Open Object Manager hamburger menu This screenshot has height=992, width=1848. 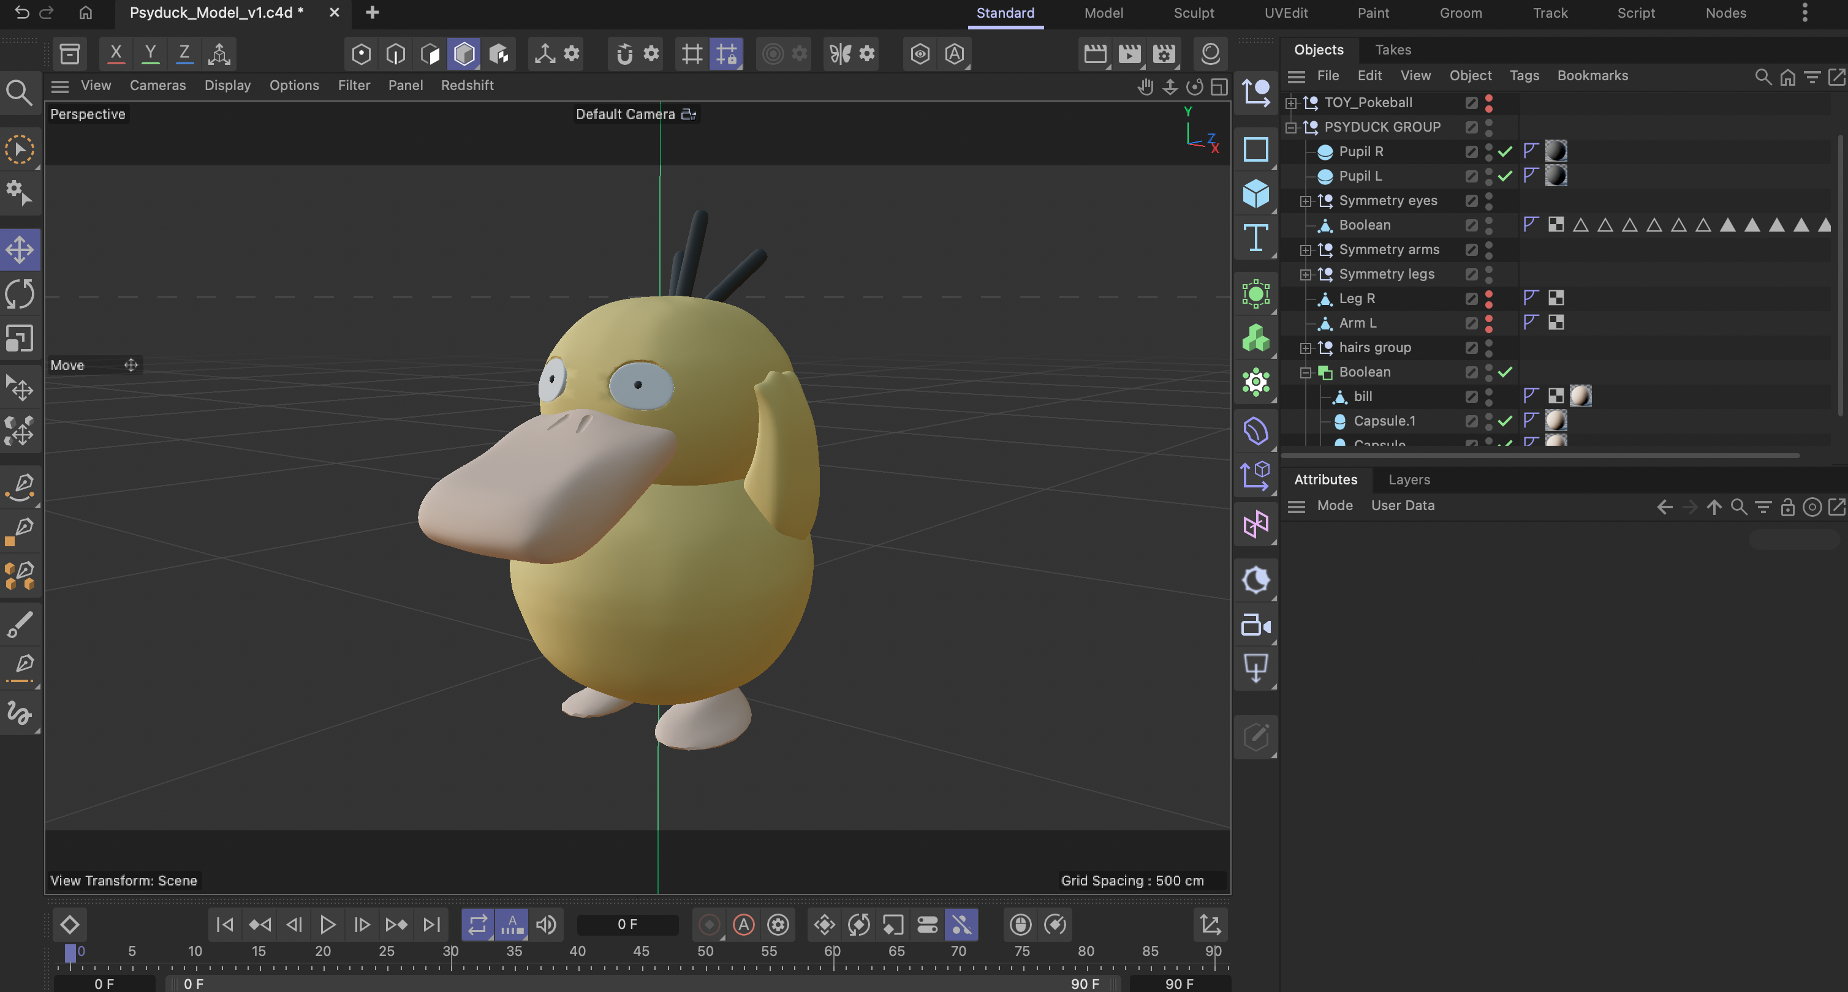pos(1295,76)
